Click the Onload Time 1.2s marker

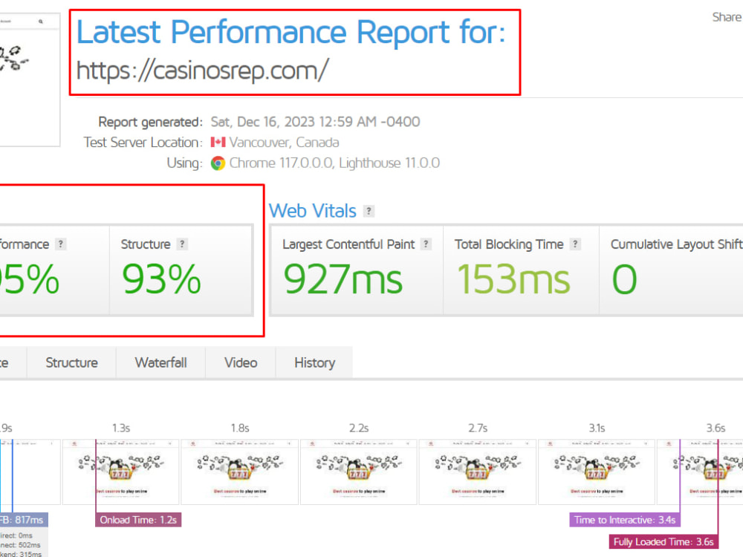(x=138, y=520)
